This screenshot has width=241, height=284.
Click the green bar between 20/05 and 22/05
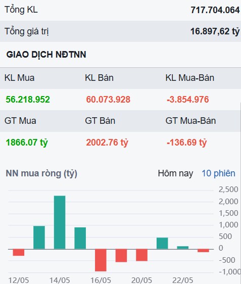tap(162, 243)
